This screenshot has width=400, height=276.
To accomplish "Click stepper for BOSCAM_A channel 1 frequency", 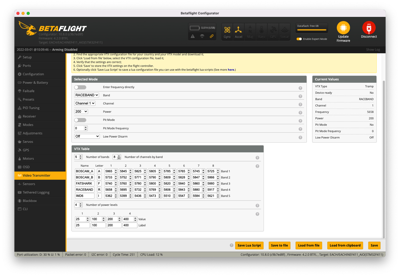I will pyautogui.click(x=116, y=171).
